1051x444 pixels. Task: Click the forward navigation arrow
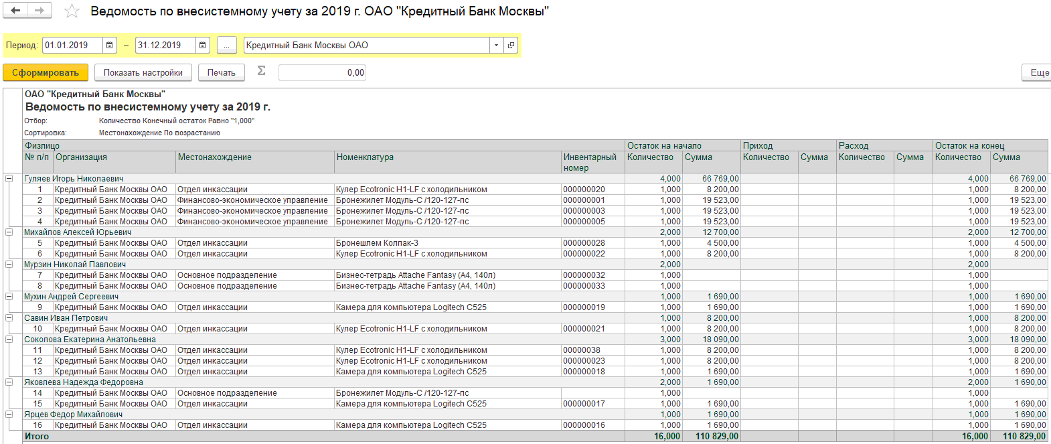(39, 11)
